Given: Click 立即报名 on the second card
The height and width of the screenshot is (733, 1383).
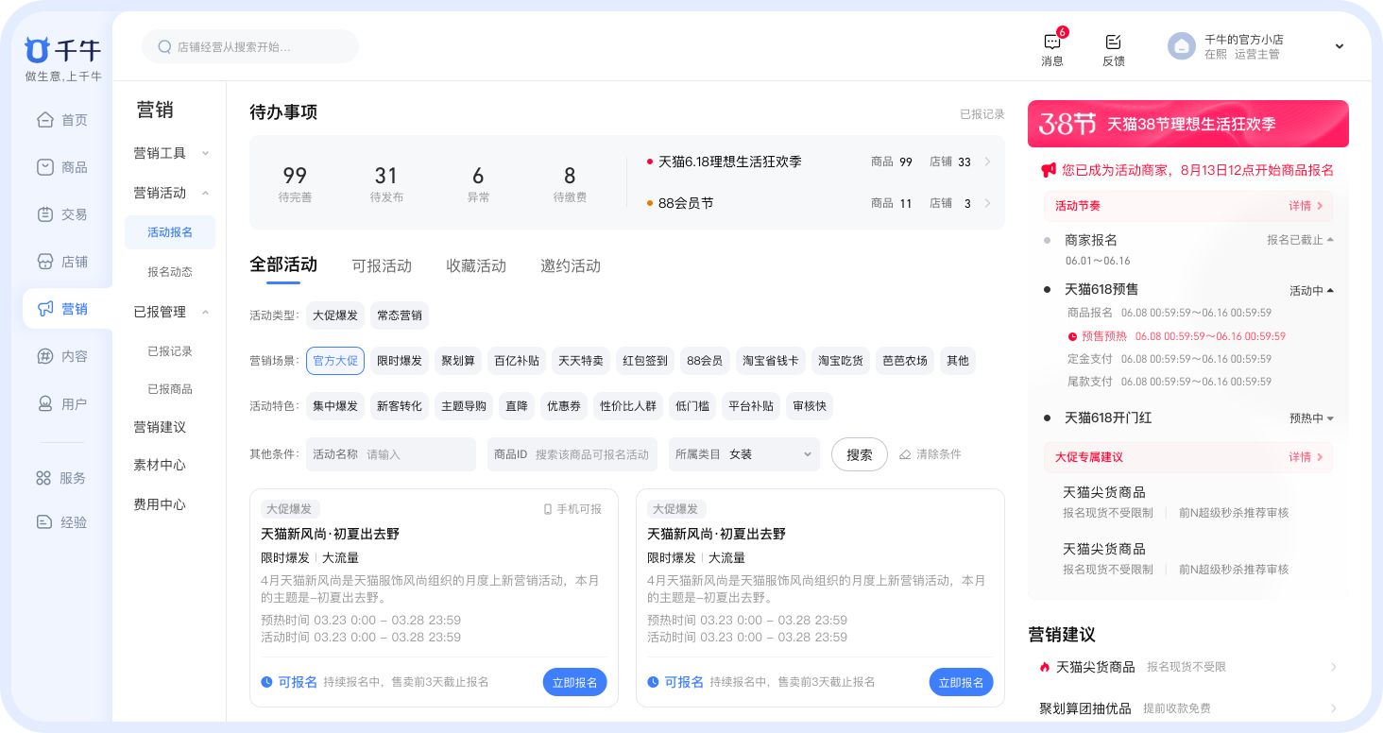Looking at the screenshot, I should [962, 682].
